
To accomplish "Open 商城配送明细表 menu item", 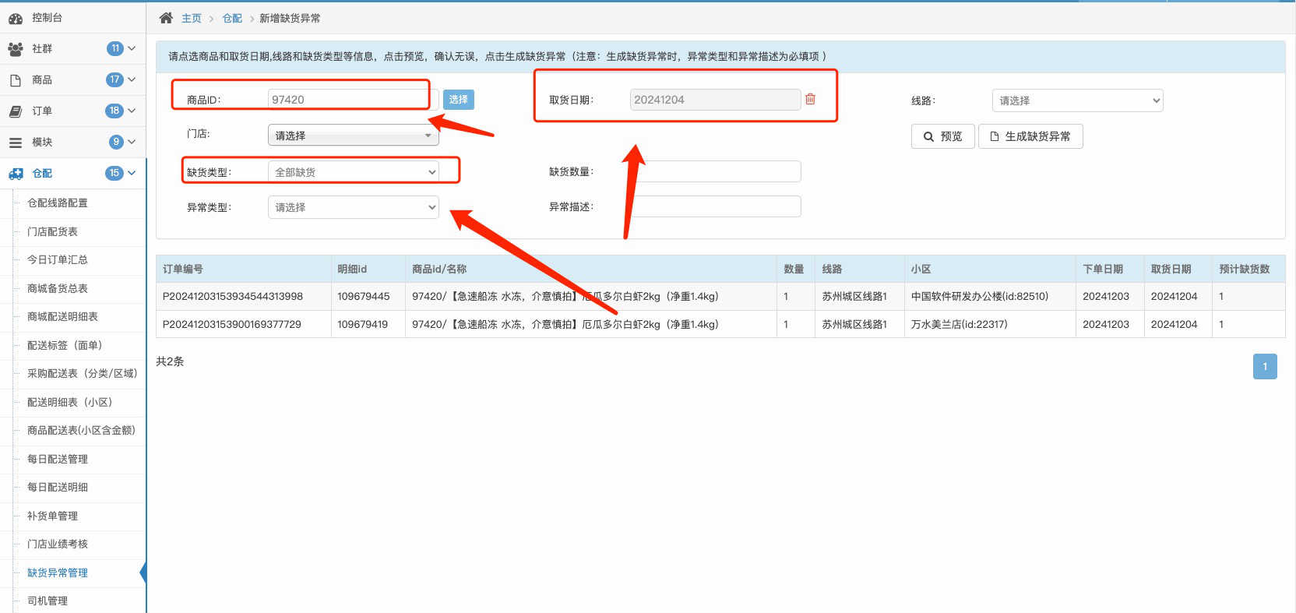I will tap(62, 316).
